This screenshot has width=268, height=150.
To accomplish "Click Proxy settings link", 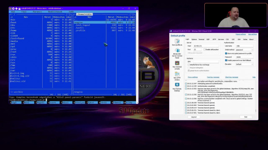I will coord(193,77).
